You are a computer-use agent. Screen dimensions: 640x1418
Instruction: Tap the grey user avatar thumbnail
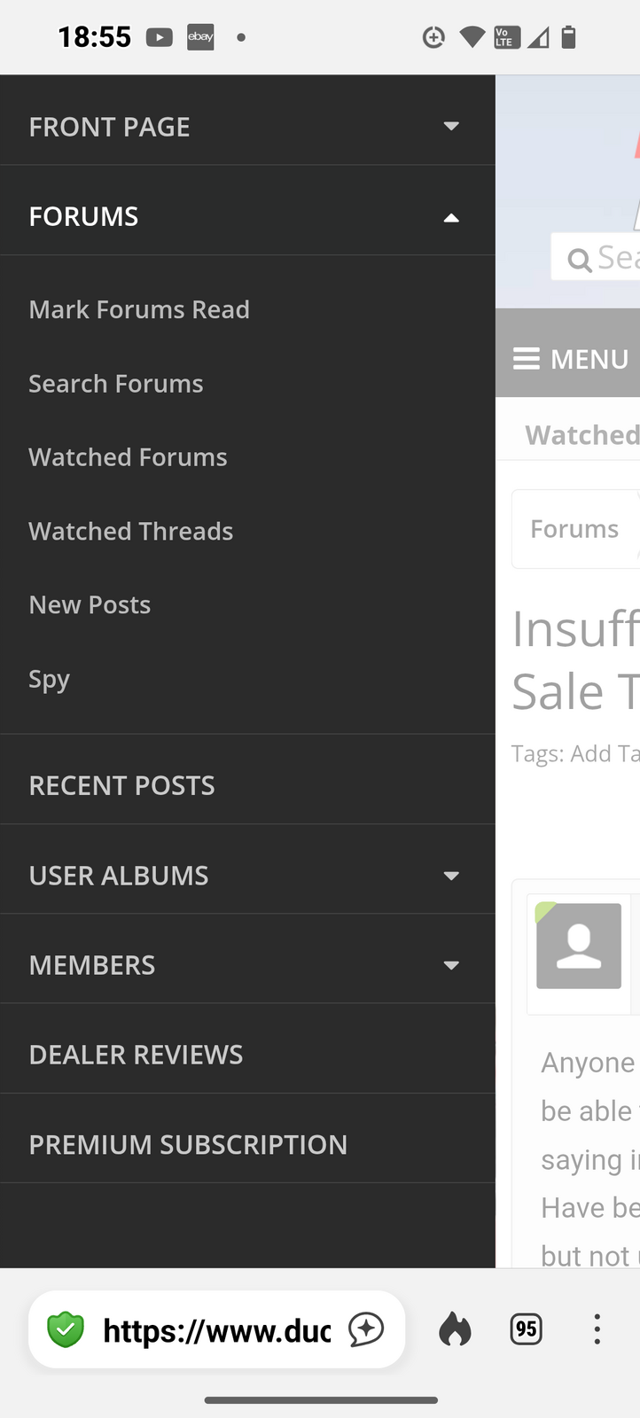579,946
